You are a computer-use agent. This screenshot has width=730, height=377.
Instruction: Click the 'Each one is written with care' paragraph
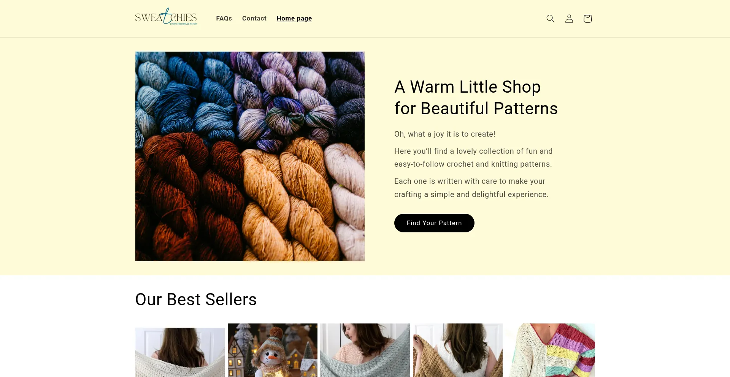point(471,188)
